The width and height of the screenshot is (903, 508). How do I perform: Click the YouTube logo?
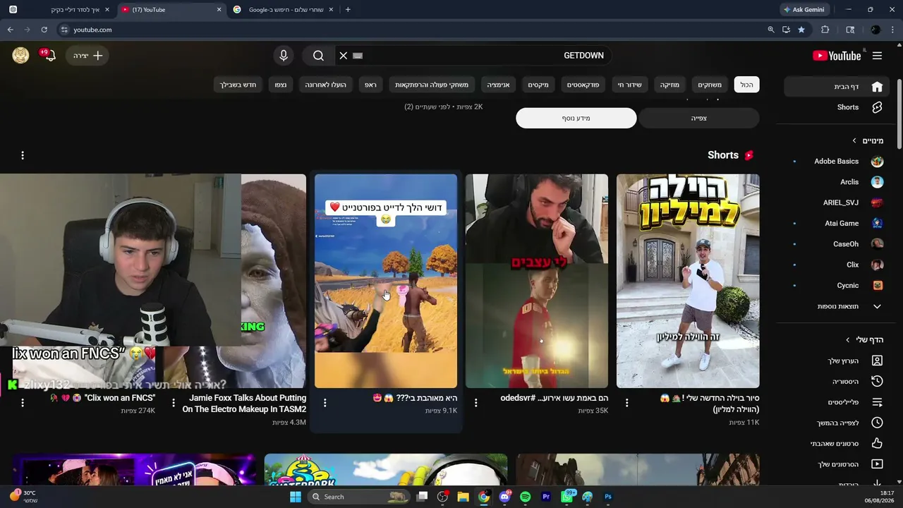pos(837,56)
